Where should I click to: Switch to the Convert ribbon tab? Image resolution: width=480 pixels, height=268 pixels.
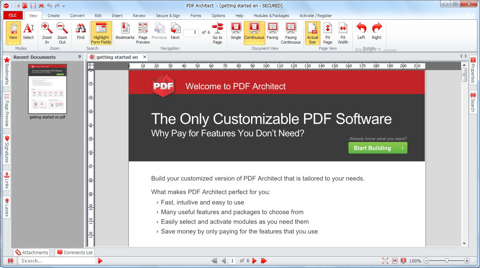(x=77, y=16)
